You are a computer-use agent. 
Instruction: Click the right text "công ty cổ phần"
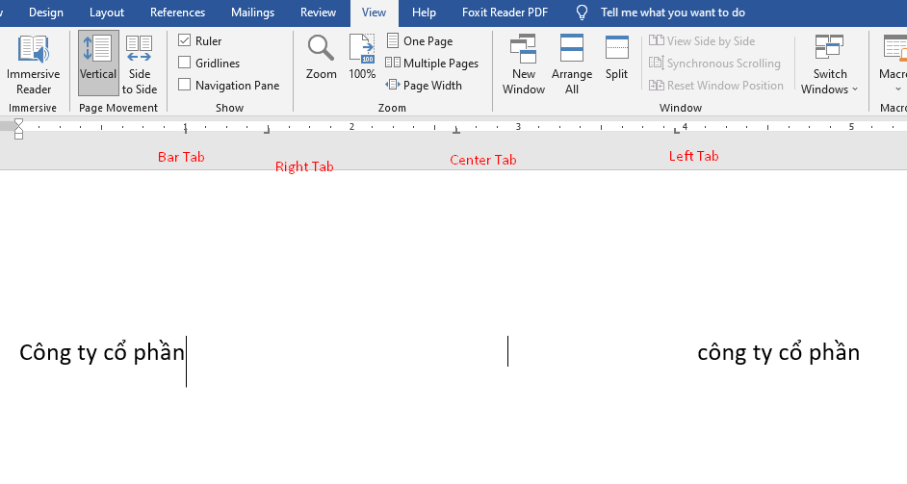(x=779, y=352)
